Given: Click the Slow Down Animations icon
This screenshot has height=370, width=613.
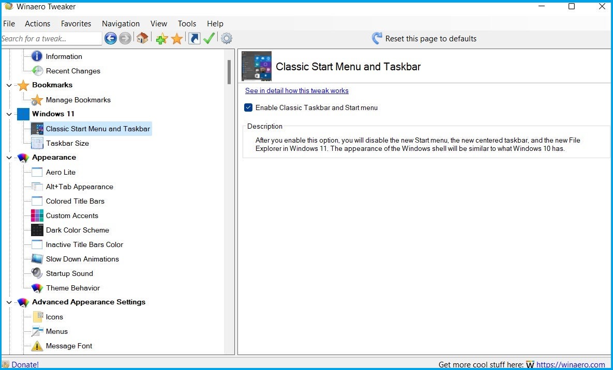Looking at the screenshot, I should [37, 259].
